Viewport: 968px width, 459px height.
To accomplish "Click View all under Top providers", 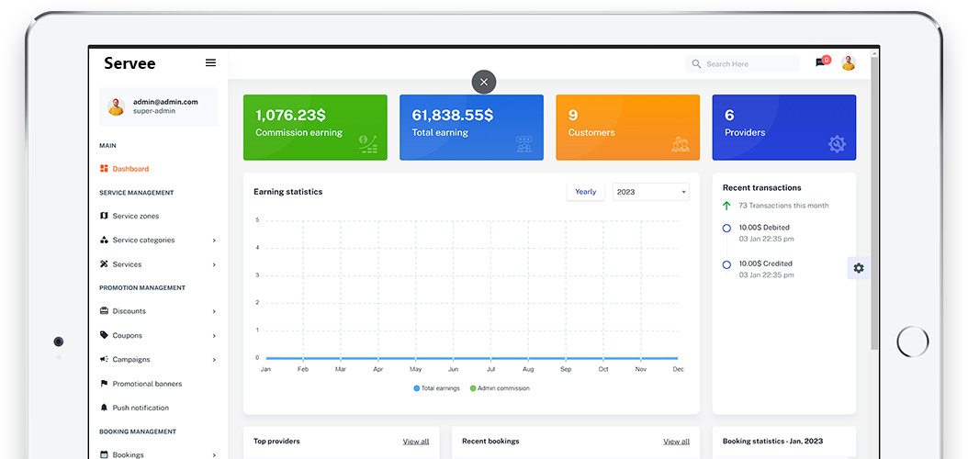I will point(415,442).
